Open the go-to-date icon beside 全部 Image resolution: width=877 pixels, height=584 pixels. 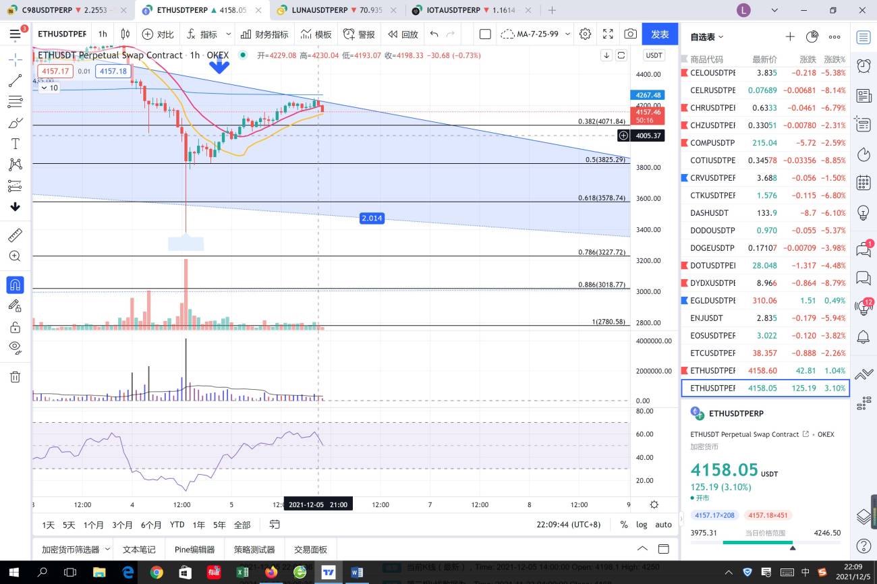pyautogui.click(x=275, y=524)
